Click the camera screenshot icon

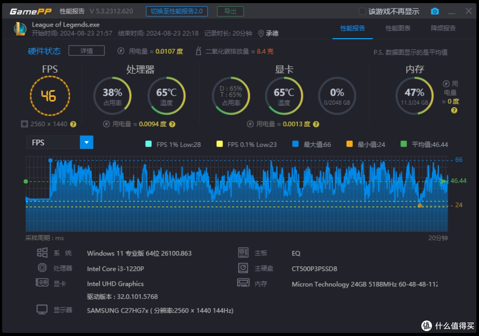point(435,11)
